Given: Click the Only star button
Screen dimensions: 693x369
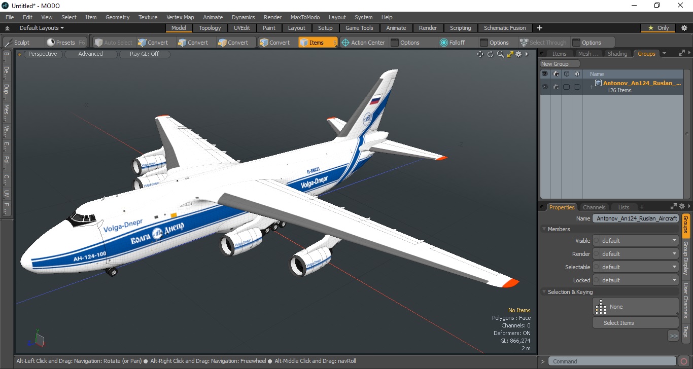Looking at the screenshot, I should pos(659,28).
